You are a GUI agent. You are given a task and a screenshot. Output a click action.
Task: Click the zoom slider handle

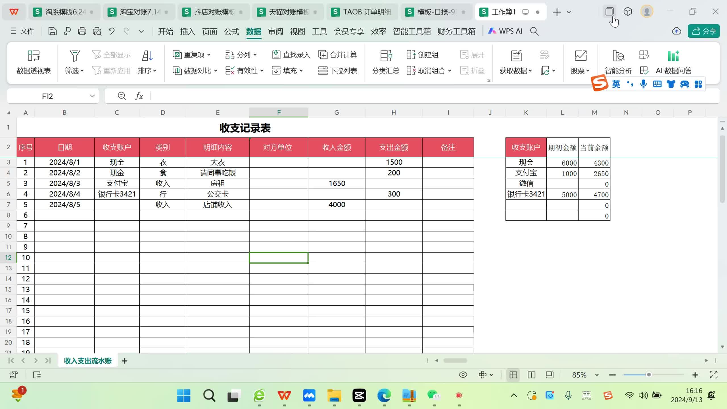[x=649, y=375]
